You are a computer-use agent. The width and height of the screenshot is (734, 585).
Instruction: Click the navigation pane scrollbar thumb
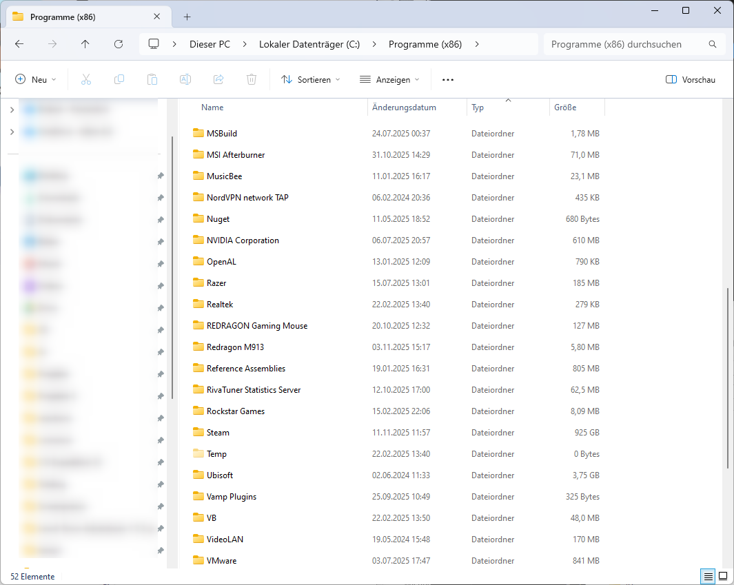172,267
